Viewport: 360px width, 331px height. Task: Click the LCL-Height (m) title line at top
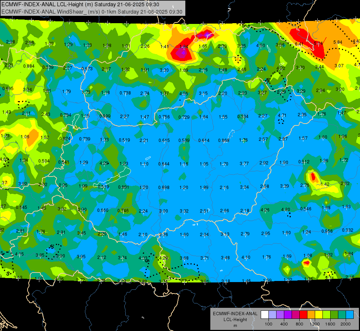(81, 4)
